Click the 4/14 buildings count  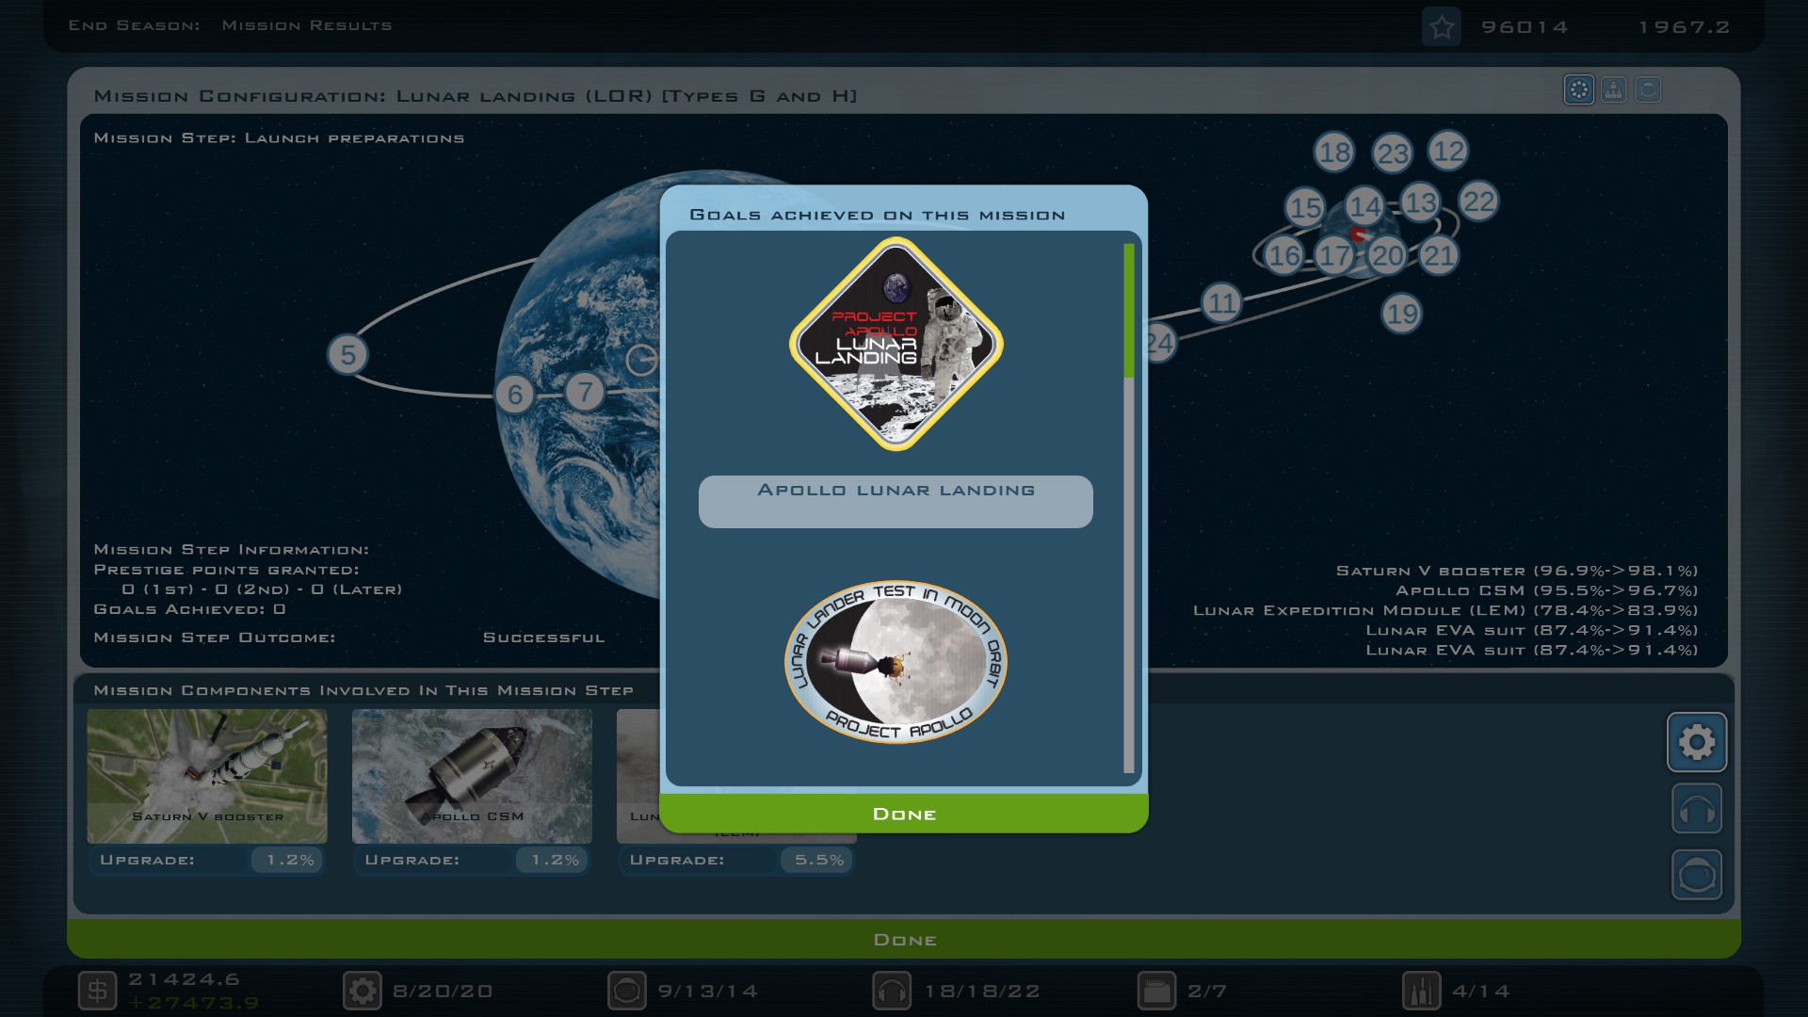[x=1480, y=991]
